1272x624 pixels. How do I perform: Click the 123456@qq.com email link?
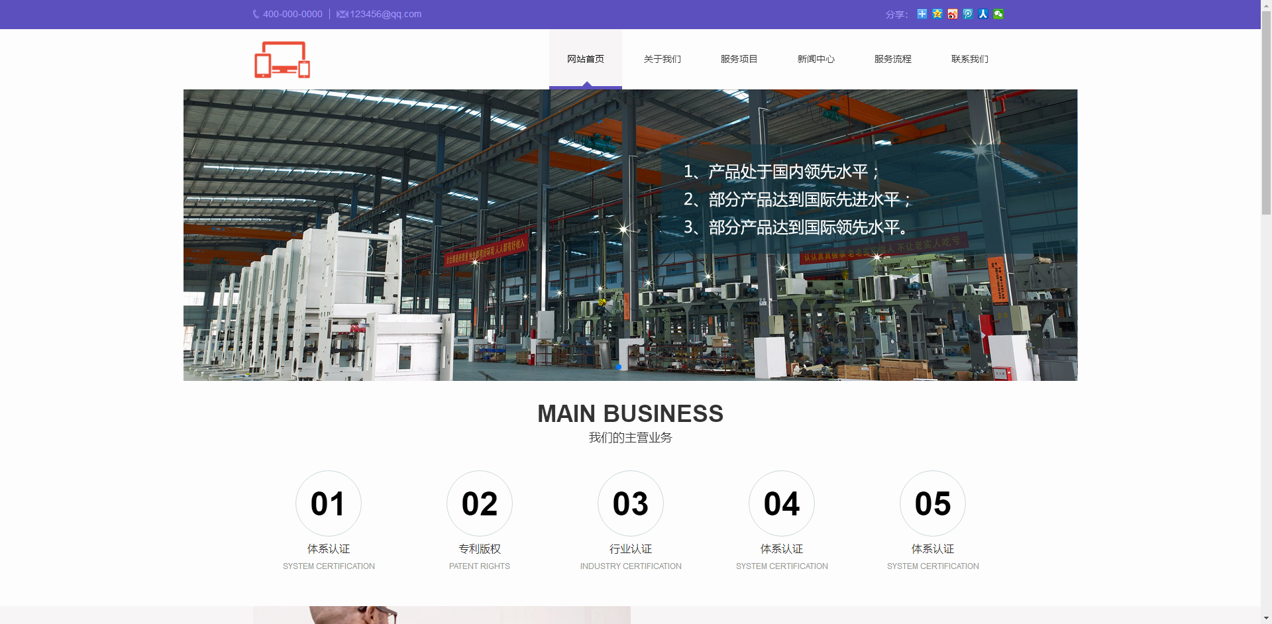385,14
